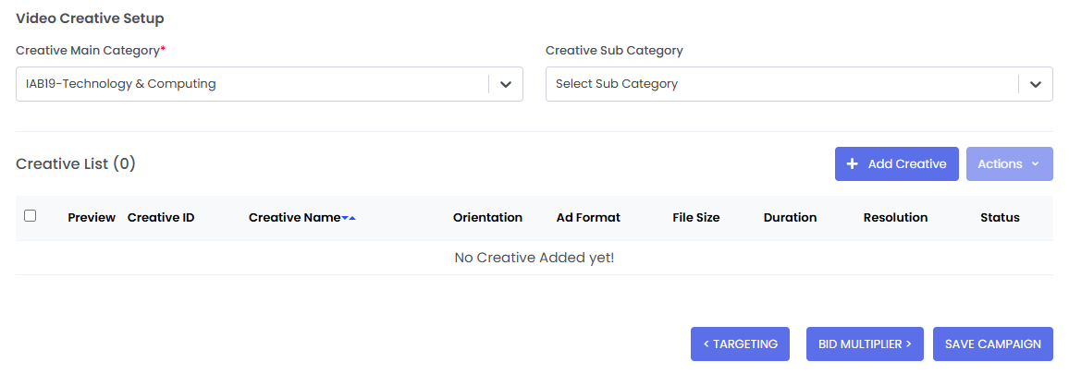Click the Creative Name sort arrows
1069x374 pixels.
click(x=349, y=218)
